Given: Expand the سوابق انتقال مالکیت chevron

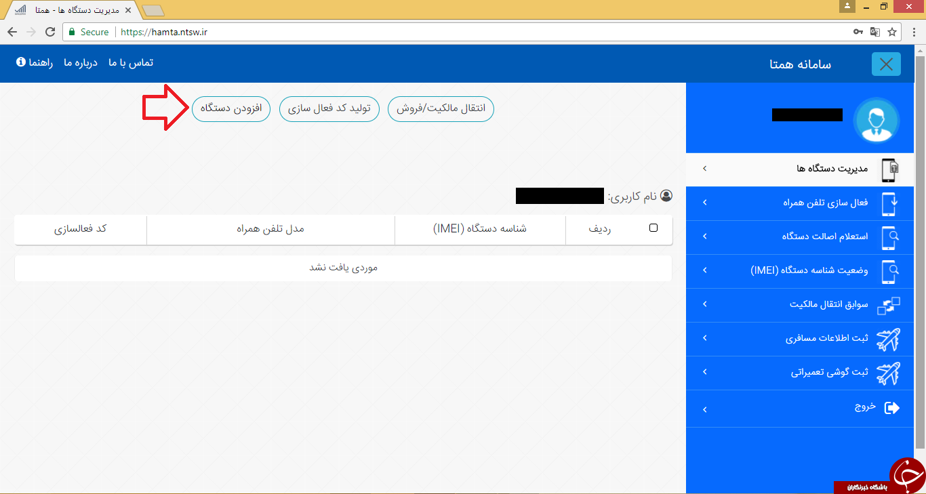Looking at the screenshot, I should [x=704, y=304].
